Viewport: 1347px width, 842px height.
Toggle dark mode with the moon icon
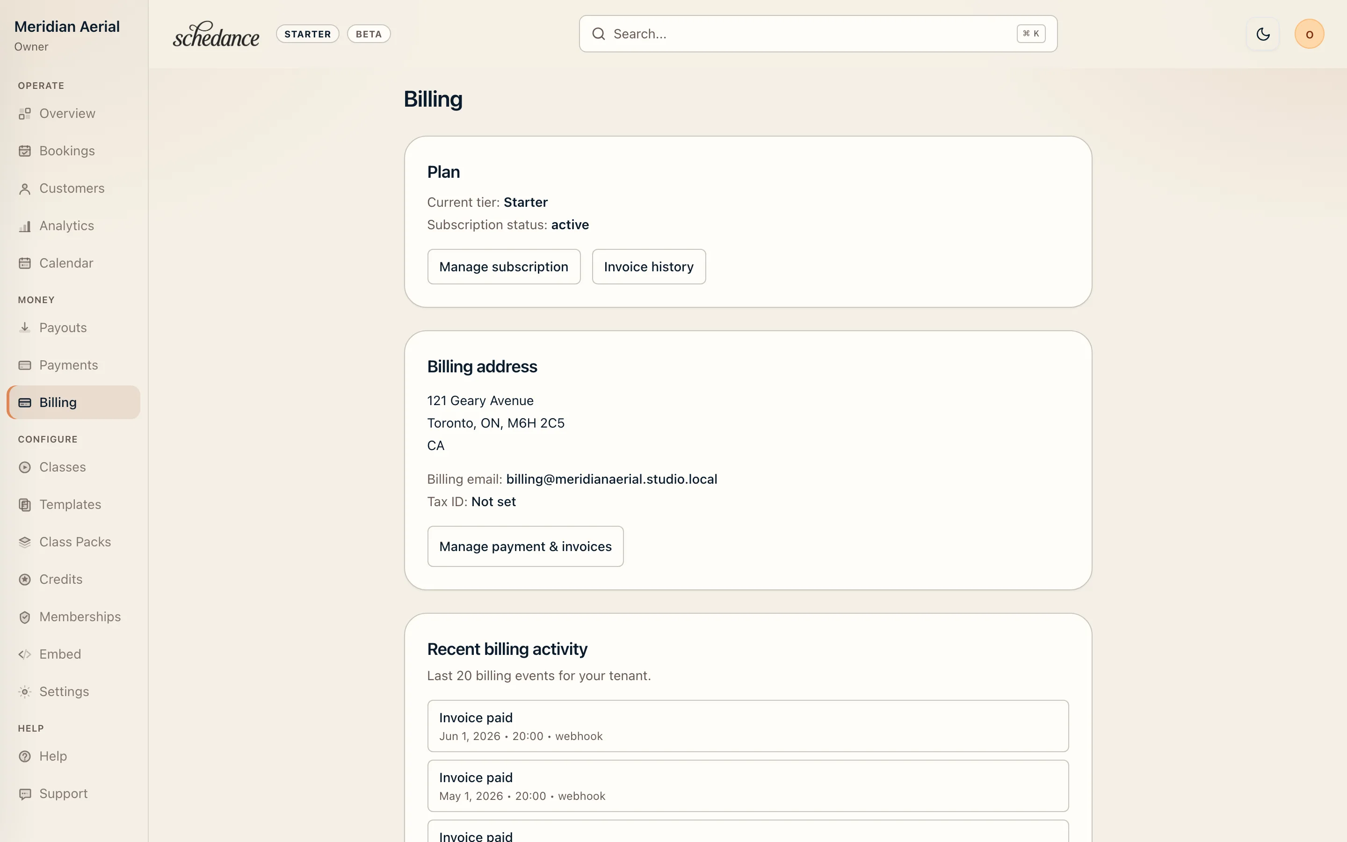pos(1263,34)
